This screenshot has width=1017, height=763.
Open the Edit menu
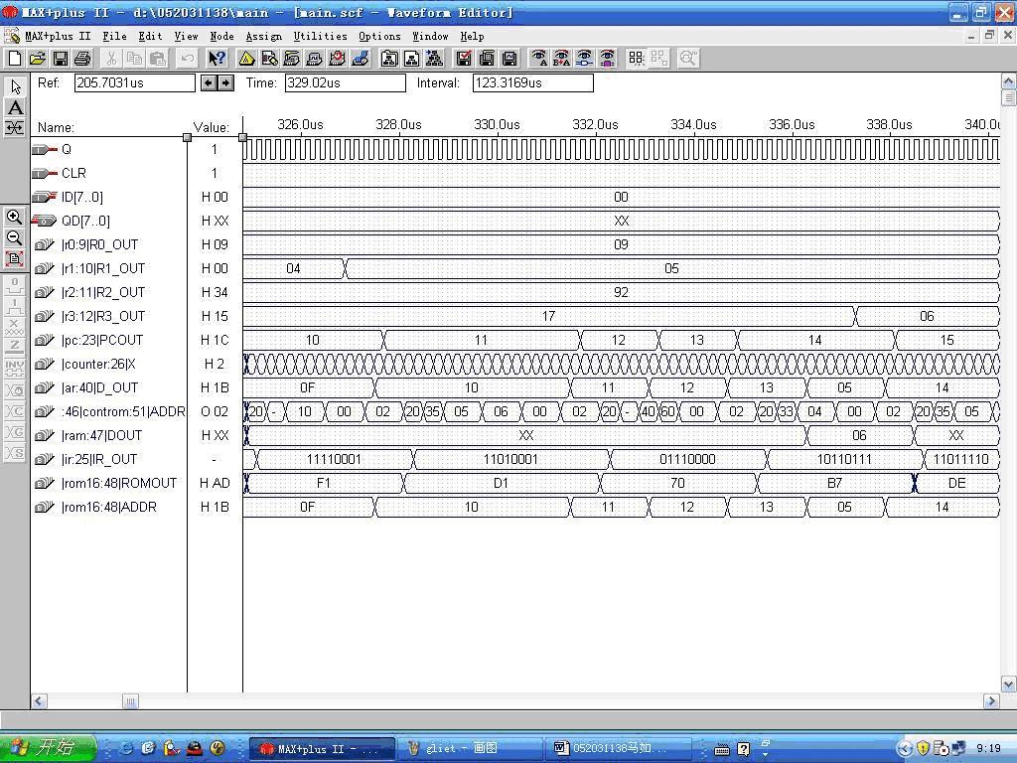[151, 37]
